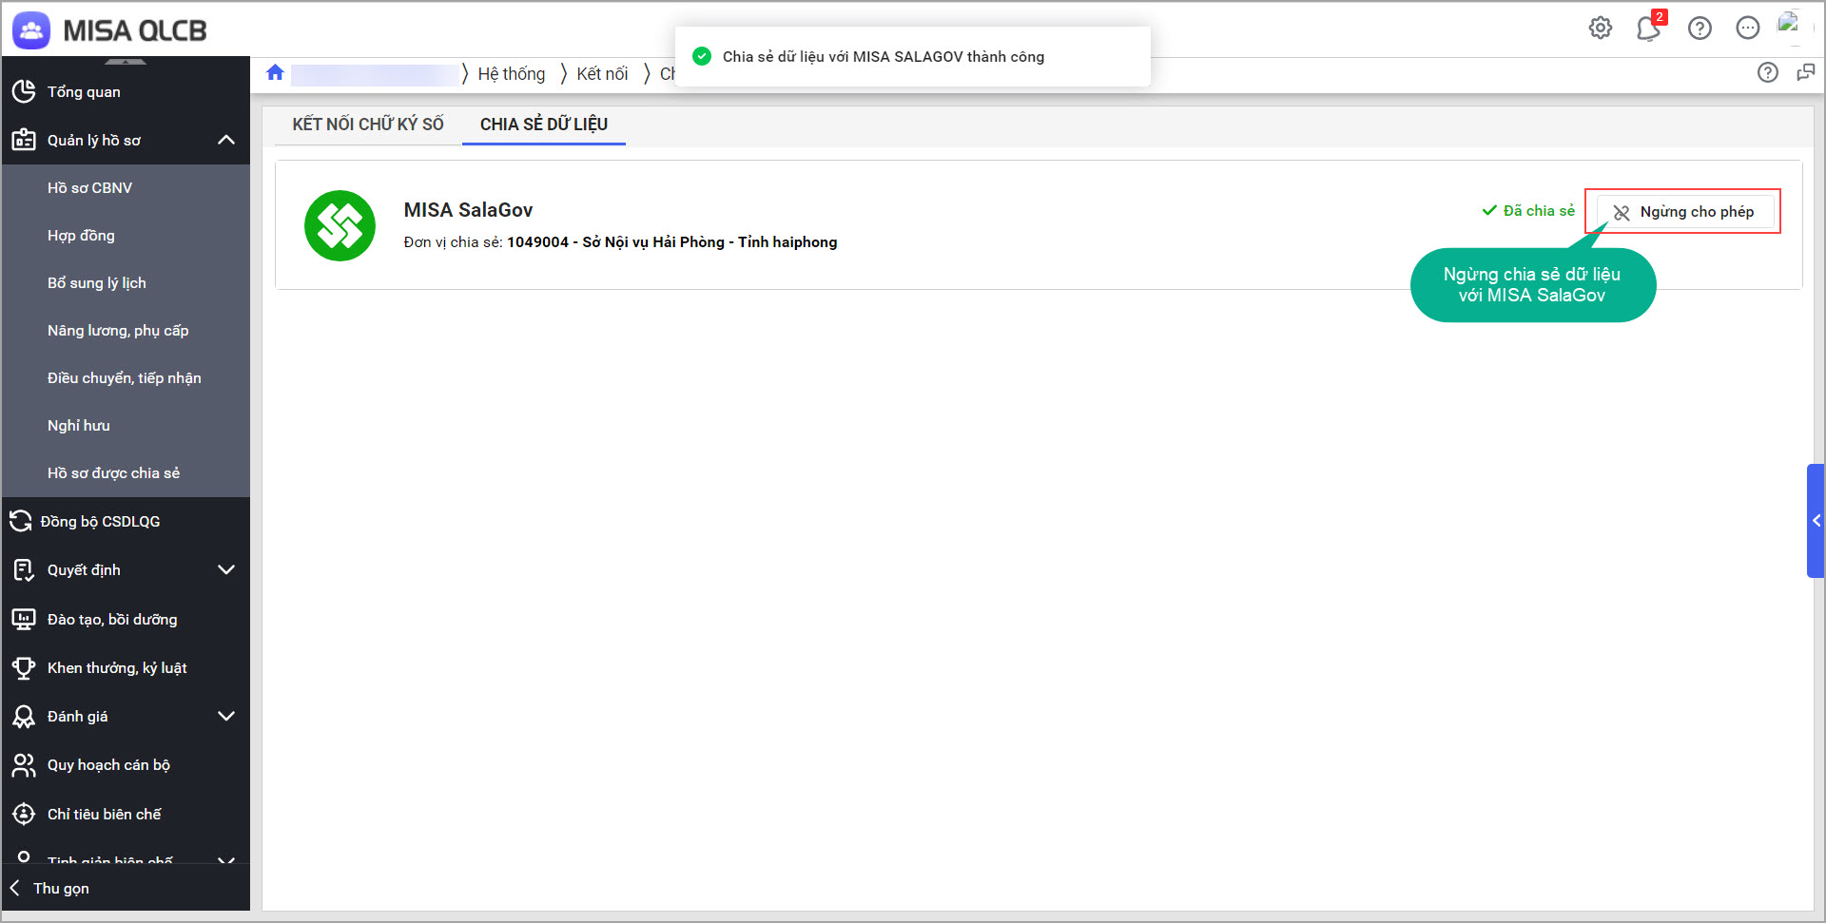The width and height of the screenshot is (1826, 923).
Task: Click the Đào tạo, bồi dưỡng icon
Action: (24, 619)
